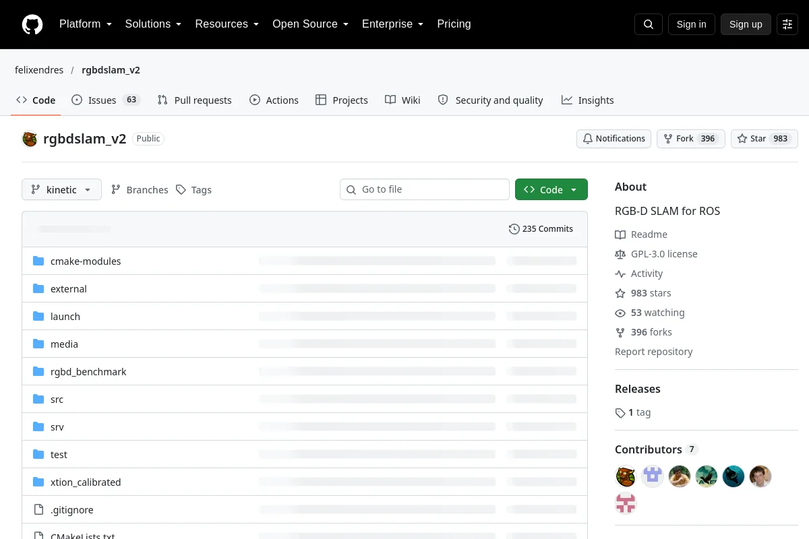Click Report repository link
Viewport: 809px width, 539px height.
click(654, 352)
